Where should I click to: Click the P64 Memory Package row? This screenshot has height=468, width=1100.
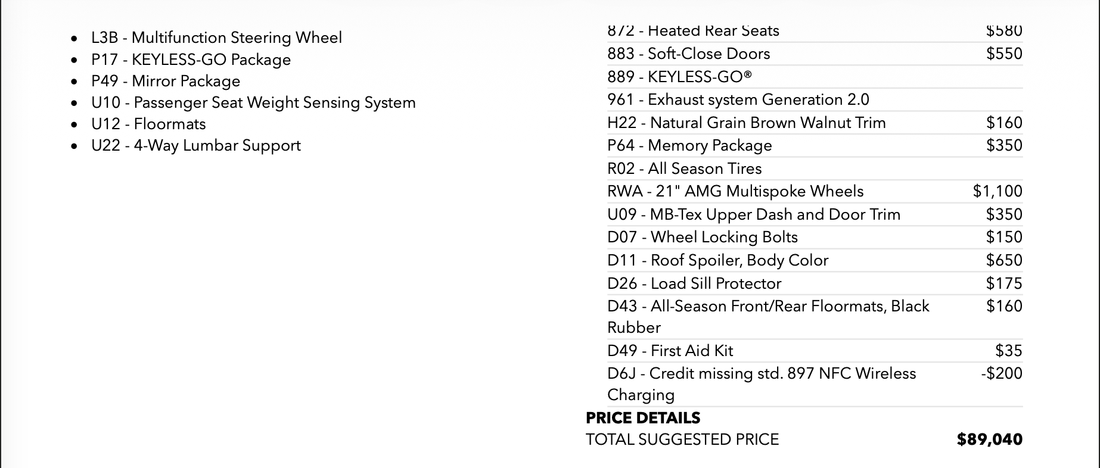(815, 145)
